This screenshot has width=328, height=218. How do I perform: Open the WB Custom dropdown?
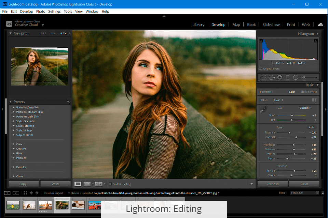305,108
